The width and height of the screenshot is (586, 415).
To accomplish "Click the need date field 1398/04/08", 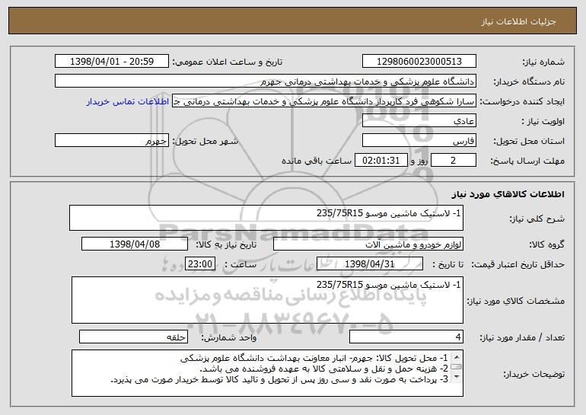I will tap(135, 244).
